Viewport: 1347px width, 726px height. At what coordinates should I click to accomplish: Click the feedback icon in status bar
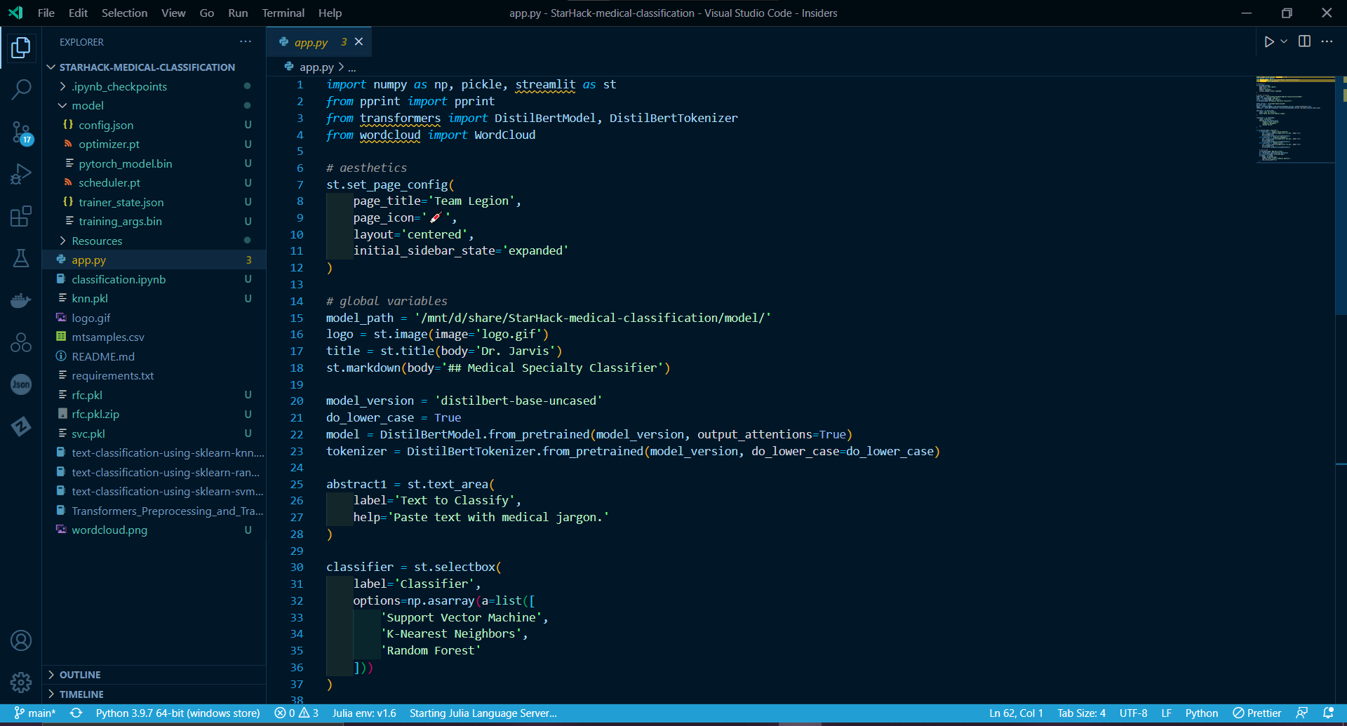[x=1301, y=713]
